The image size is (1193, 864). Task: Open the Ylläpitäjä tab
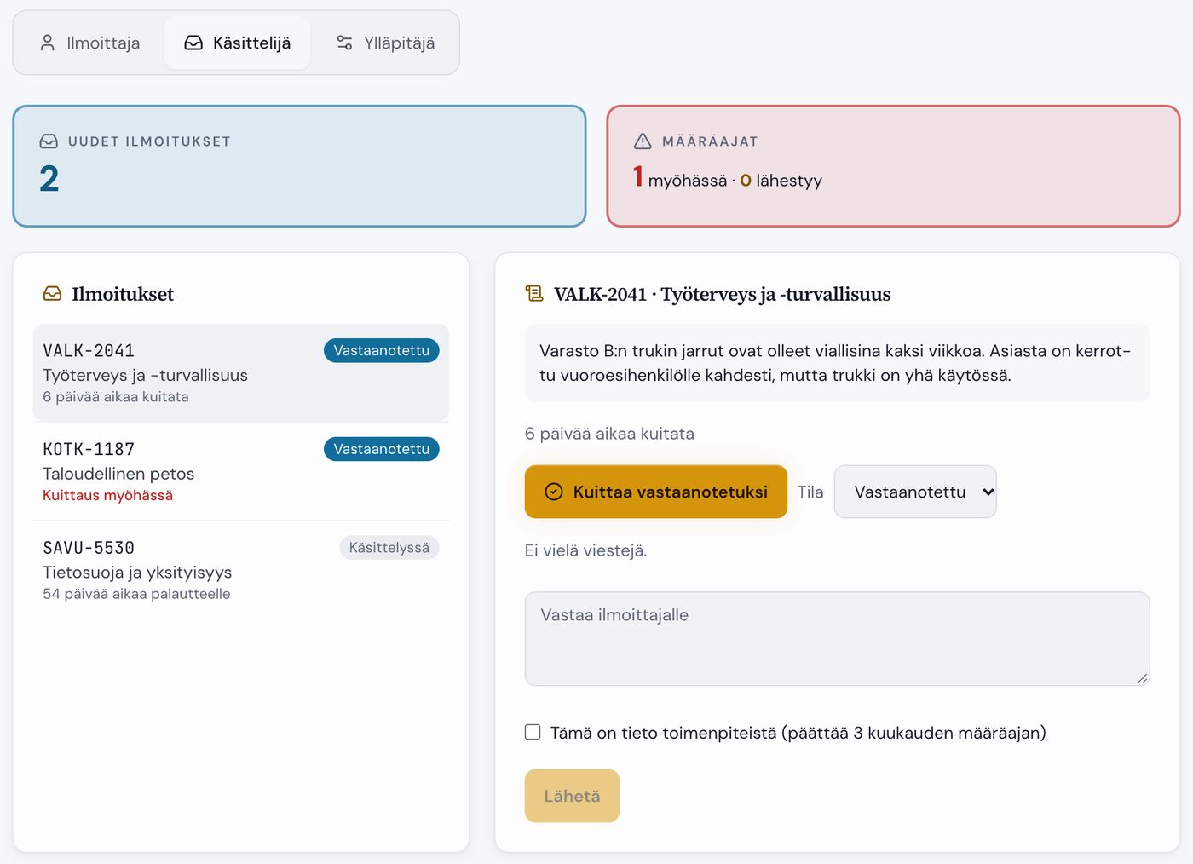[385, 43]
